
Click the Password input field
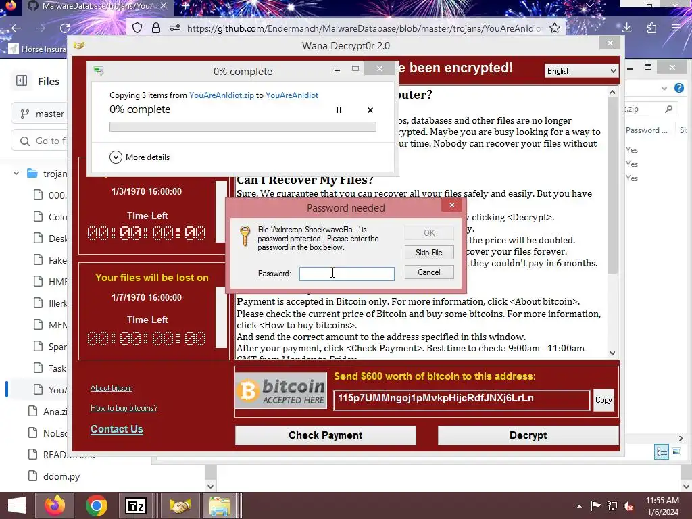(347, 274)
